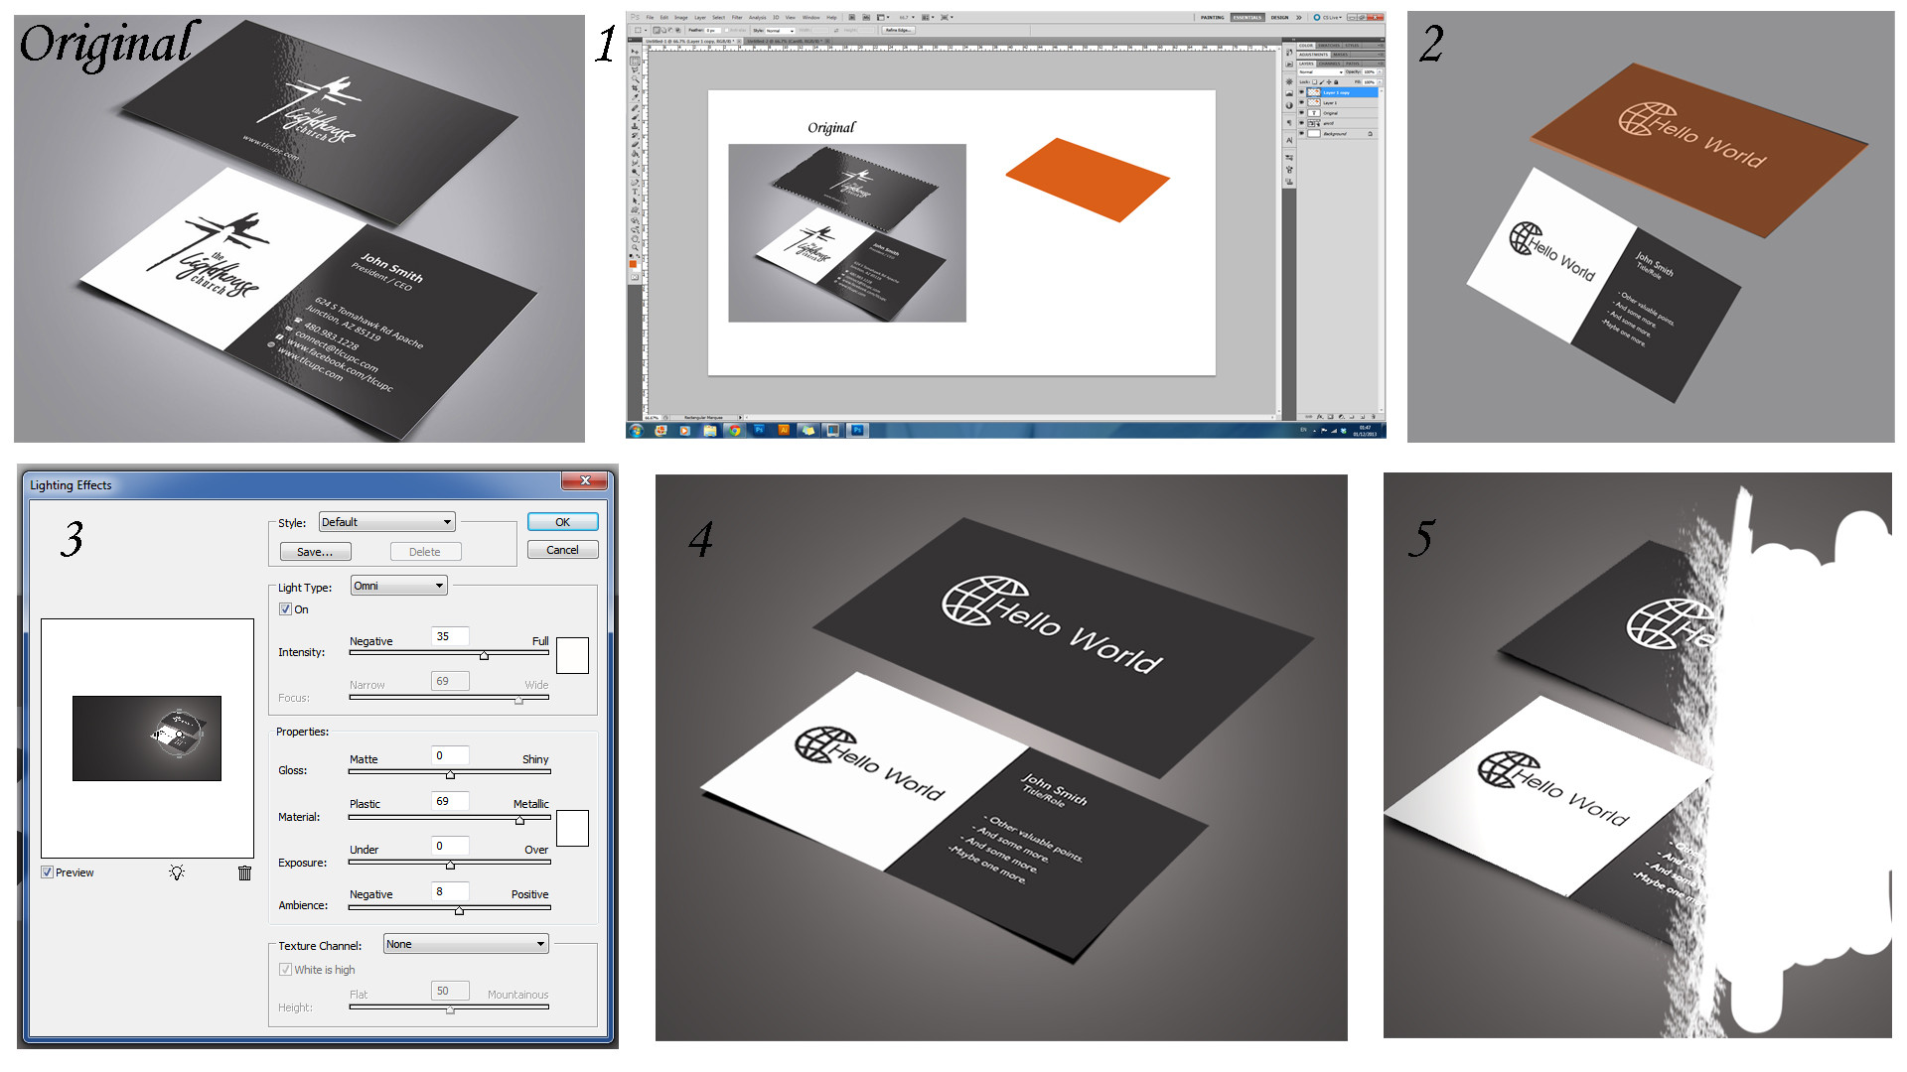Image resolution: width=1907 pixels, height=1072 pixels.
Task: Hide the Original text layer in Photoshop
Action: [x=1301, y=112]
